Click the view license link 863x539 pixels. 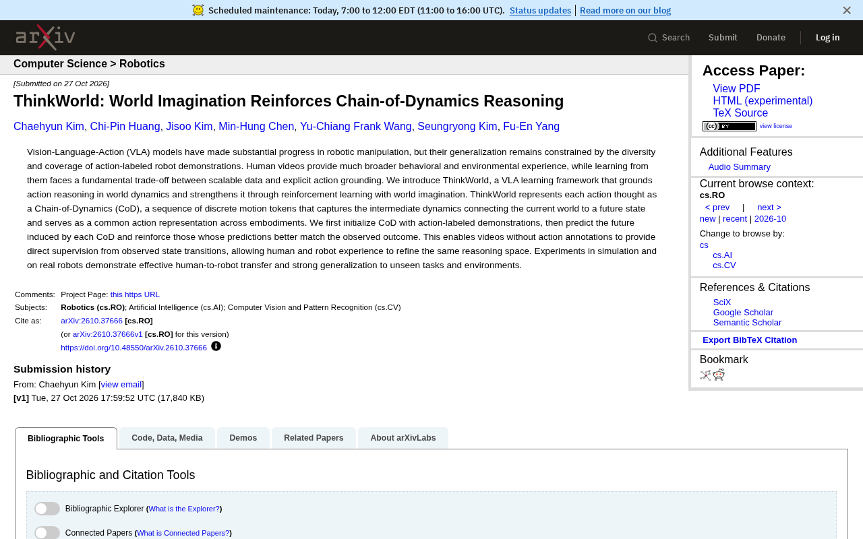(x=776, y=126)
